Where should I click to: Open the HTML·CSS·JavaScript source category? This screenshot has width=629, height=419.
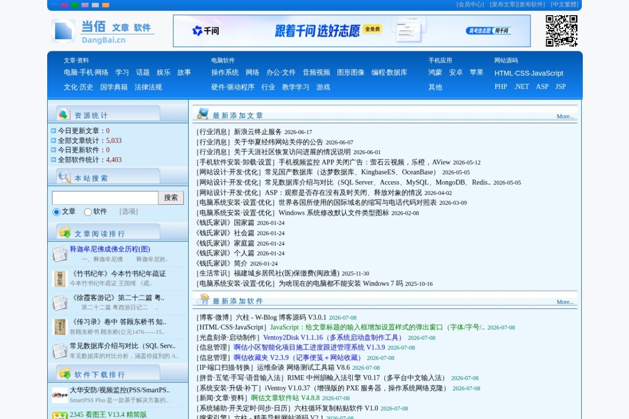click(x=529, y=73)
